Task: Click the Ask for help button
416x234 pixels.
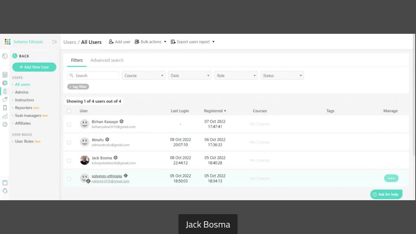Action: 386,194
